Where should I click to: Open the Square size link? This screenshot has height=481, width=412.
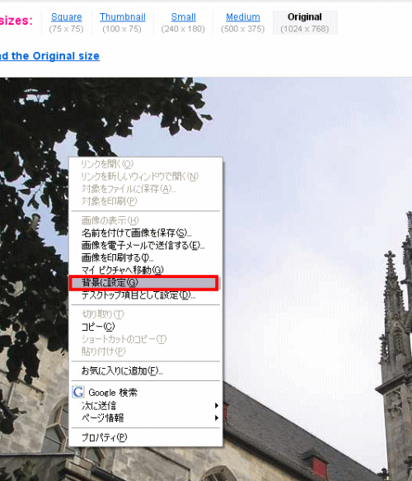pos(67,17)
